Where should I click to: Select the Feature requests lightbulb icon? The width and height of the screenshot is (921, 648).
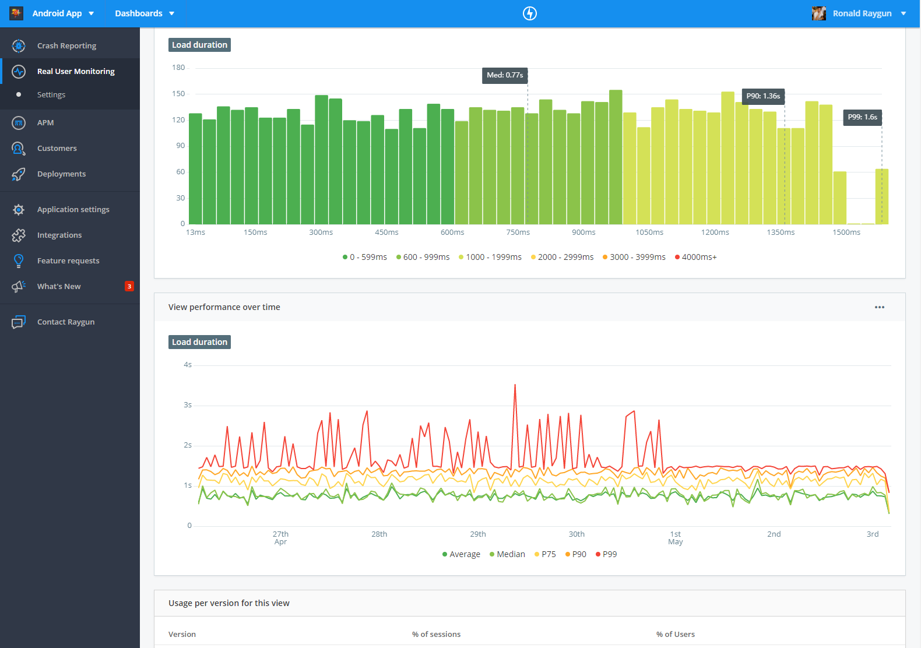pyautogui.click(x=19, y=260)
